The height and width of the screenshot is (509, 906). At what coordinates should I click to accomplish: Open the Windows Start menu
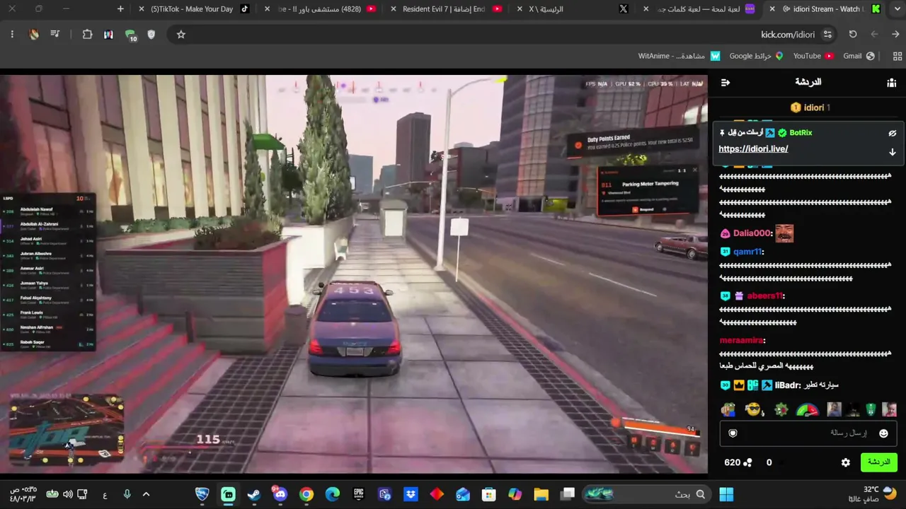(x=726, y=494)
